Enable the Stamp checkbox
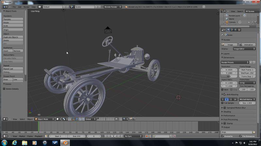Image resolution: width=261 pixels, height=146 pixels. tap(224, 123)
